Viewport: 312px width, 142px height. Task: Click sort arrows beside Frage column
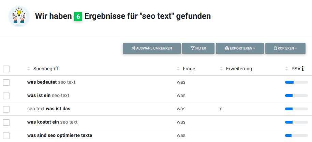pos(178,69)
